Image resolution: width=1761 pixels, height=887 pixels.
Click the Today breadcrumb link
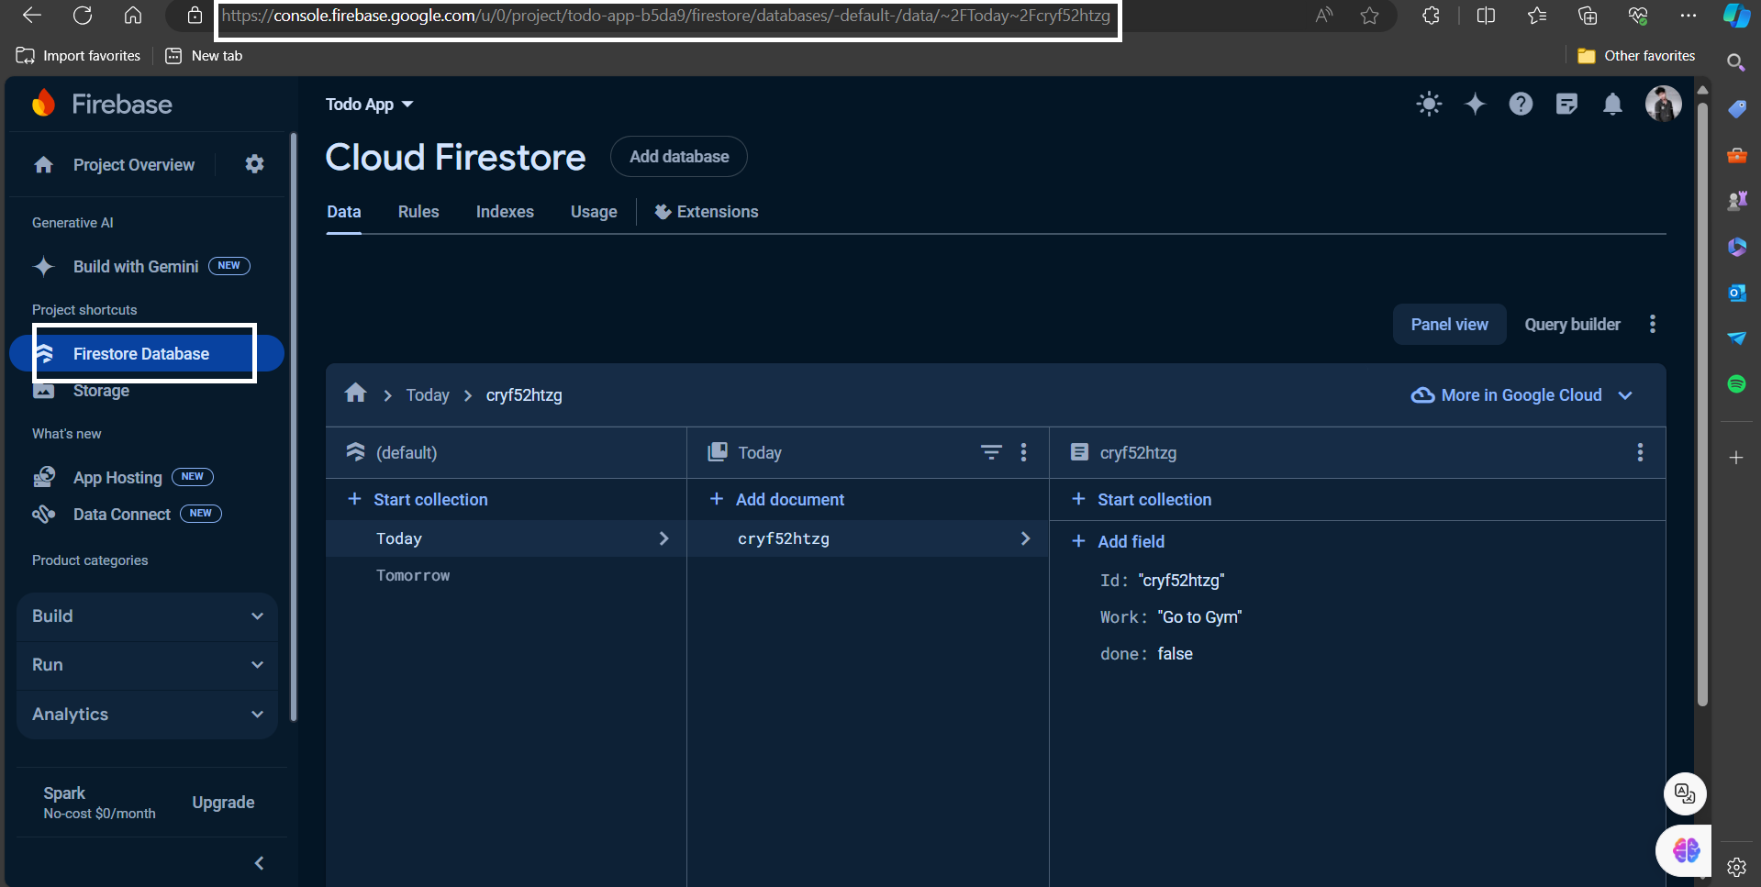click(428, 395)
